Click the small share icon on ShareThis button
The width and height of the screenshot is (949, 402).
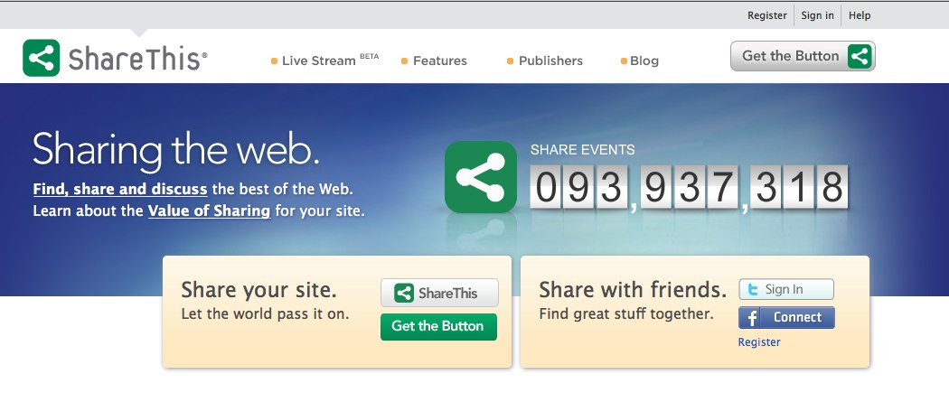coord(403,294)
